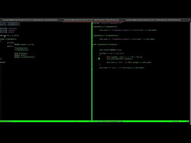Click the 'private:' access specifier

11,43
